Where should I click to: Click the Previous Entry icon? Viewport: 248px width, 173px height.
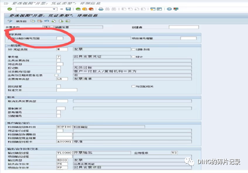[54, 21]
